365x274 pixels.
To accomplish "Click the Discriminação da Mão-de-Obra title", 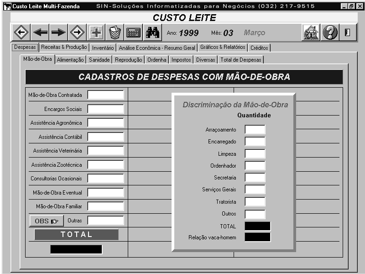I will pyautogui.click(x=235, y=105).
